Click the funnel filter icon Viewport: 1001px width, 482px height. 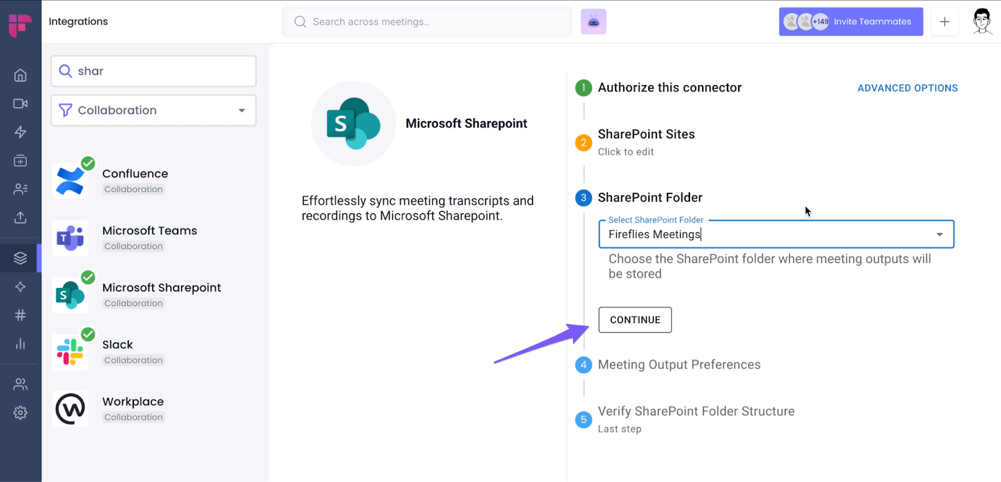point(65,110)
